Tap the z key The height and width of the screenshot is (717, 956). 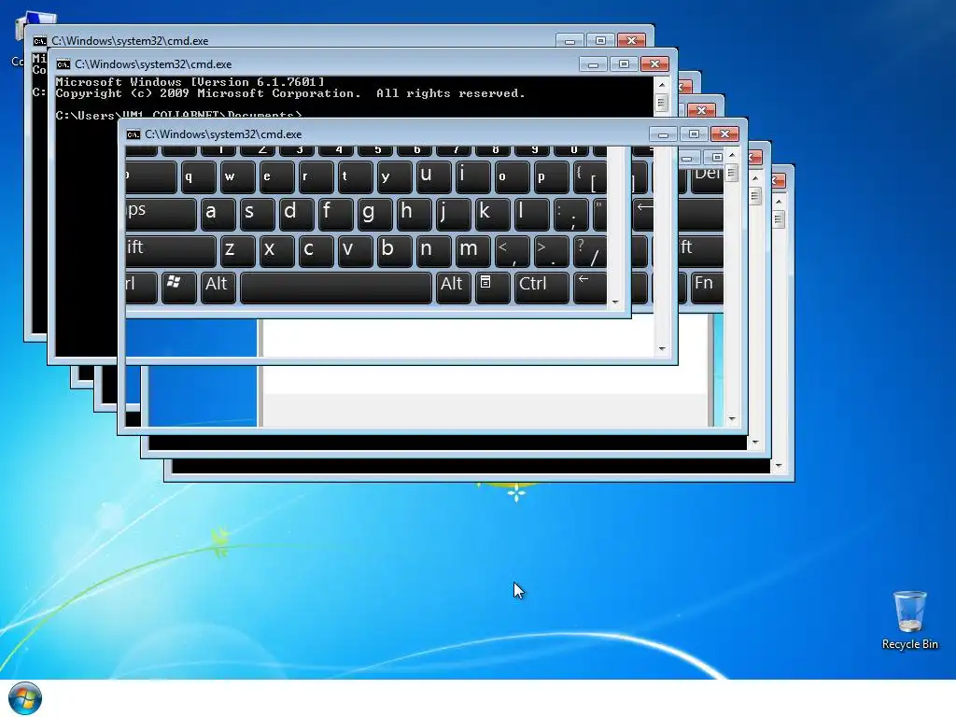tap(237, 251)
